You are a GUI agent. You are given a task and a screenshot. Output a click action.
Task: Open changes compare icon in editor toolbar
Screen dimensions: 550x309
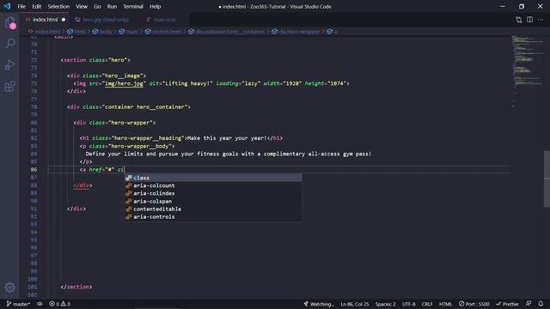pos(519,20)
